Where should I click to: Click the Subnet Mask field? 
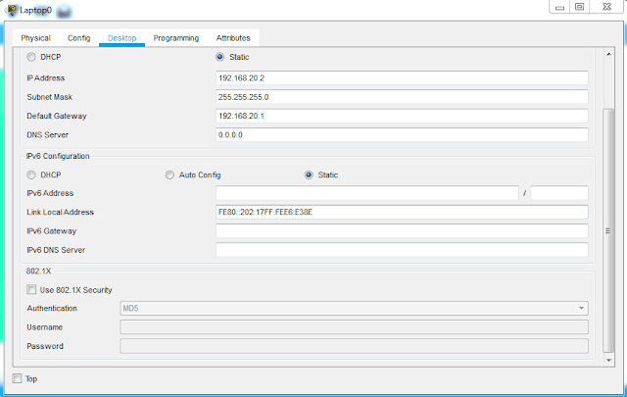click(402, 97)
